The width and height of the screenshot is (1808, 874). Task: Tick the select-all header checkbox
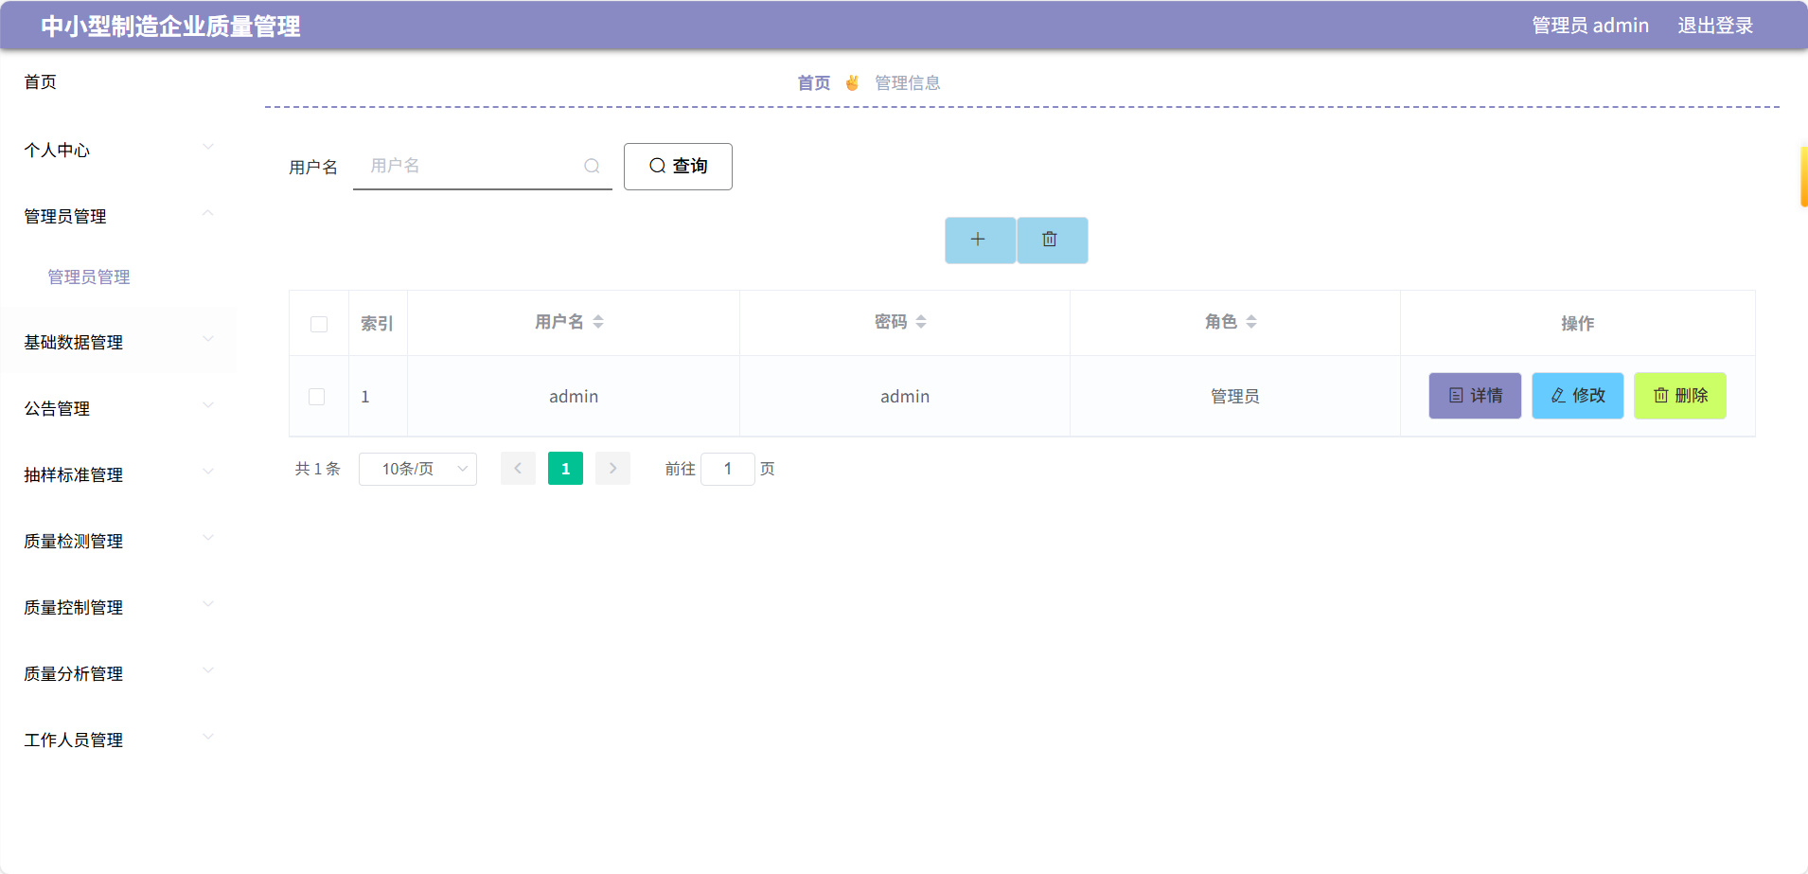pyautogui.click(x=319, y=324)
